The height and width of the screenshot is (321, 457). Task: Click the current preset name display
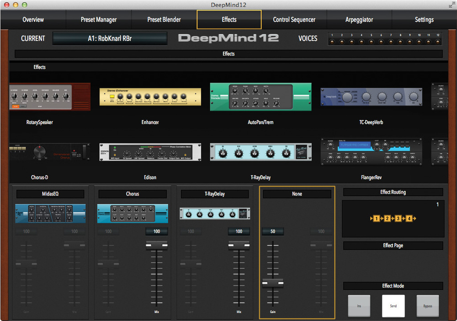(110, 38)
